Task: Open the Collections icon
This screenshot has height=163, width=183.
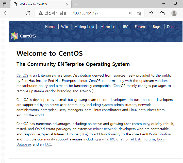Action: point(162,13)
